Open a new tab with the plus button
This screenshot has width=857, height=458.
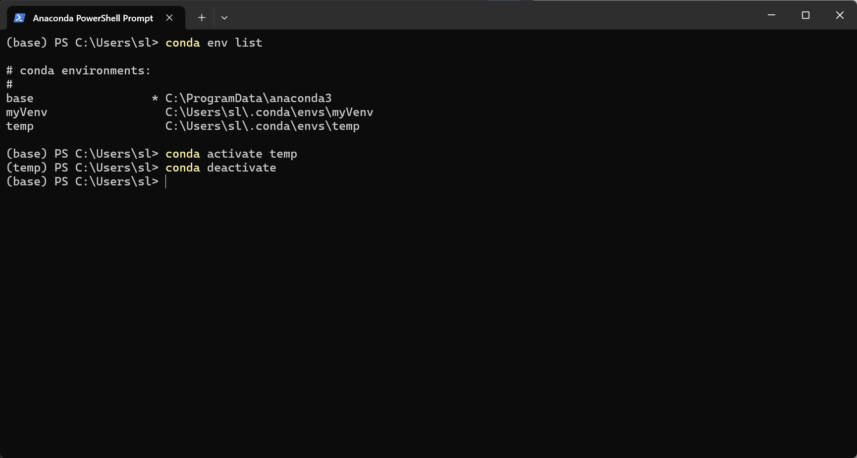pyautogui.click(x=202, y=18)
